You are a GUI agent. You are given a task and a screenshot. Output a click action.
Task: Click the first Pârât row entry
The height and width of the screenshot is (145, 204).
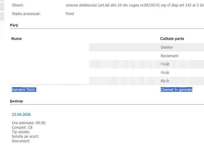pos(165,64)
